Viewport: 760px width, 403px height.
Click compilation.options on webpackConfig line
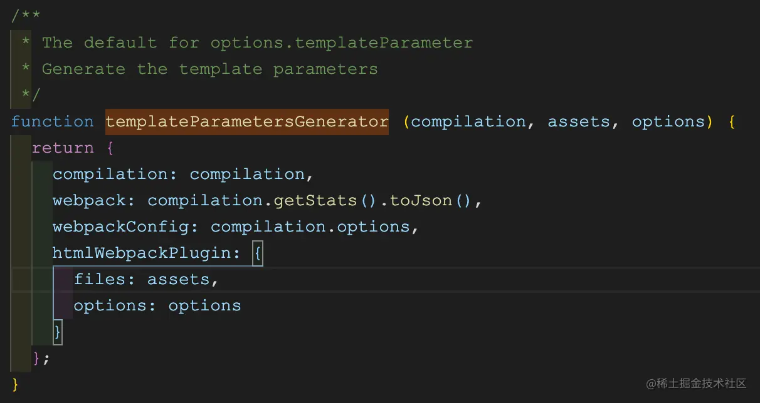pos(310,227)
